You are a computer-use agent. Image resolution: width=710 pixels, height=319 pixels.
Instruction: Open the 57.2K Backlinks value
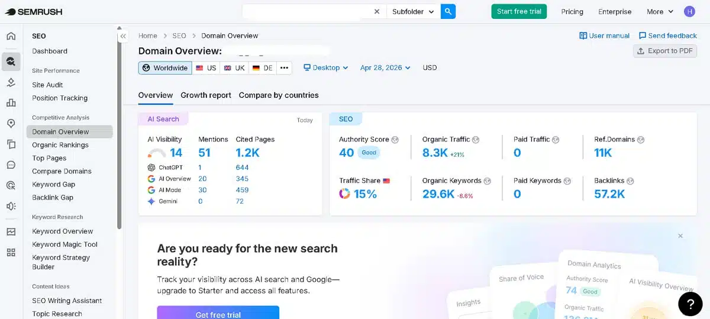pyautogui.click(x=609, y=194)
